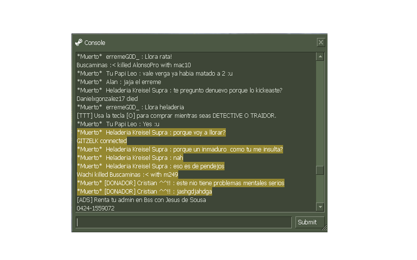Click the 'jashgdjahdga' chat line
Image resolution: width=417 pixels, height=260 pixels.
[144, 191]
